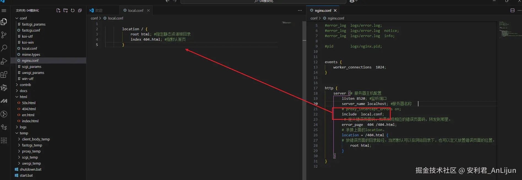This screenshot has width=522, height=180.
Task: Open the Explorer view in the activity bar
Action: pyautogui.click(x=4, y=22)
